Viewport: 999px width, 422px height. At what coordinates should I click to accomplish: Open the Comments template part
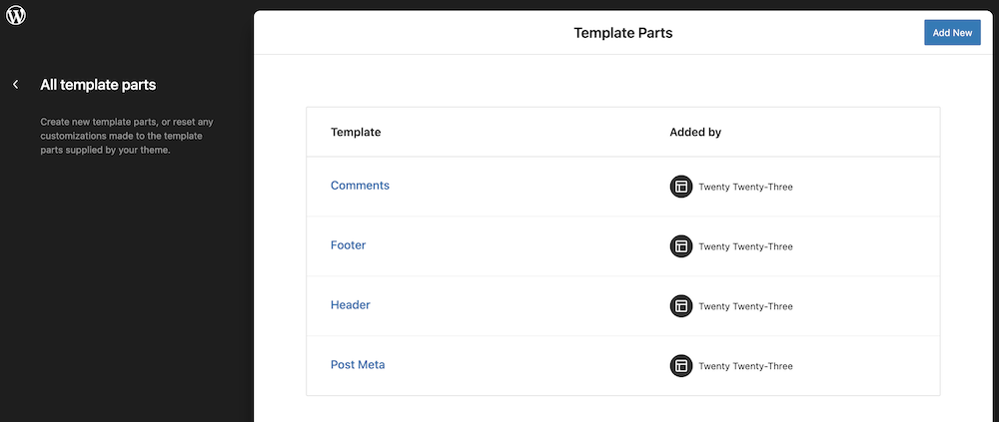click(x=360, y=186)
